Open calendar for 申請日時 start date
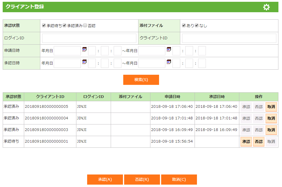The image size is (282, 187). coord(84,49)
